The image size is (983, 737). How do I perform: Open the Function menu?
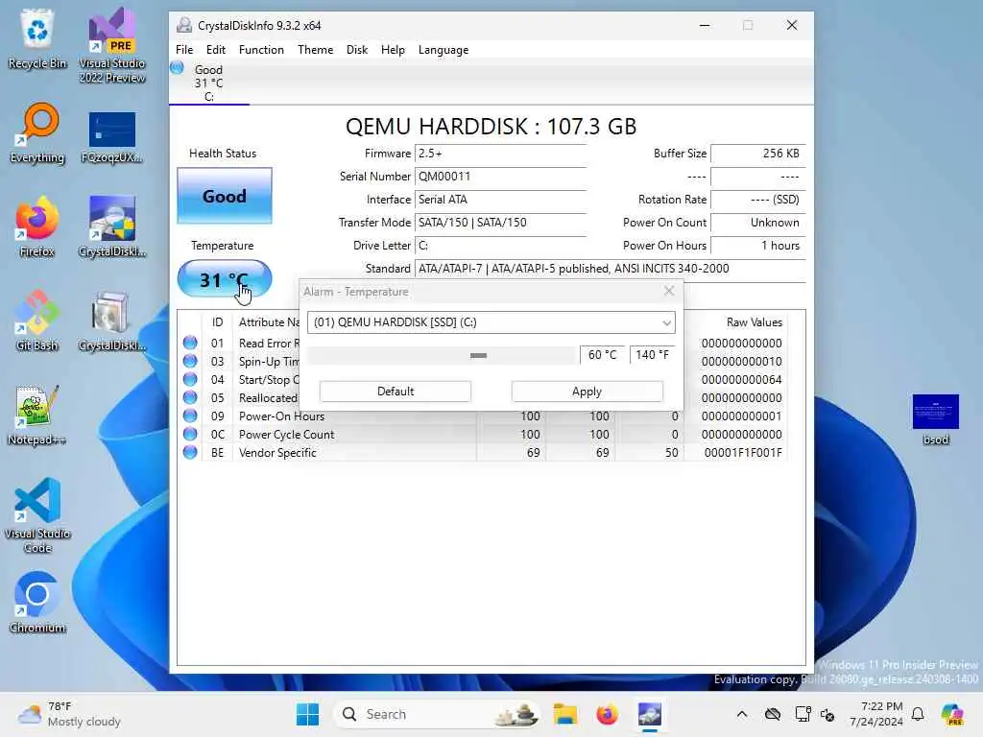point(261,50)
